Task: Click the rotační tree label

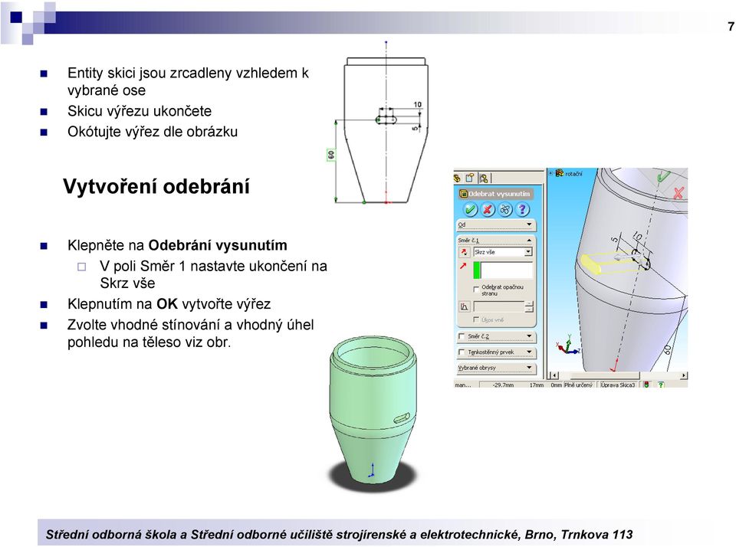Action: pos(573,174)
